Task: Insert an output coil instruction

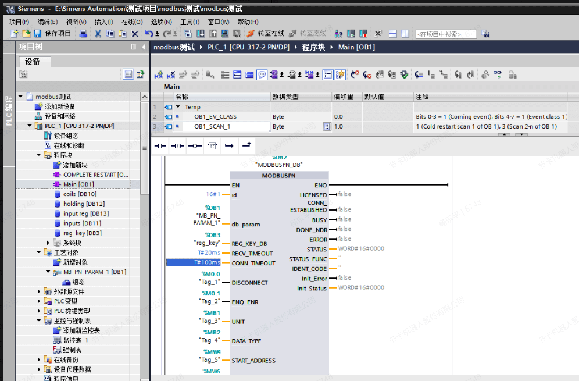Action: [x=194, y=145]
